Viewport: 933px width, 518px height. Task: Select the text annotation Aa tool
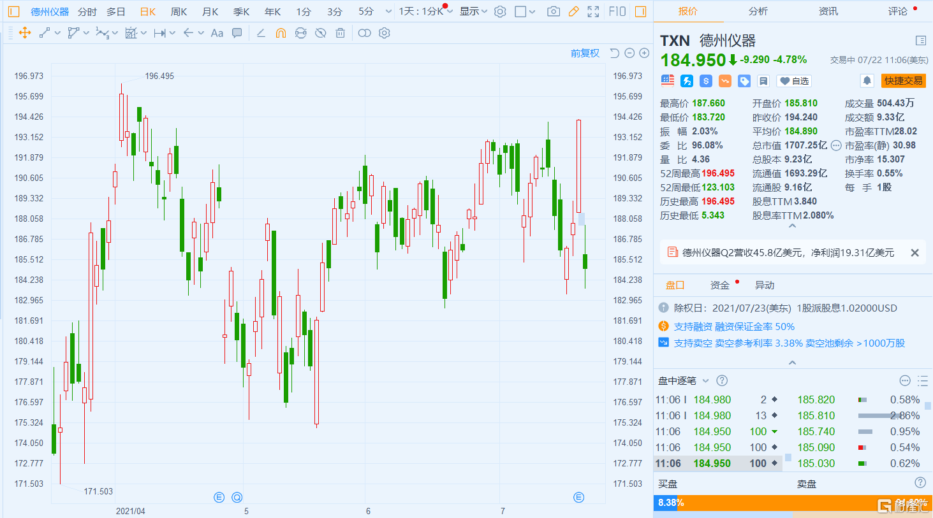(x=217, y=33)
